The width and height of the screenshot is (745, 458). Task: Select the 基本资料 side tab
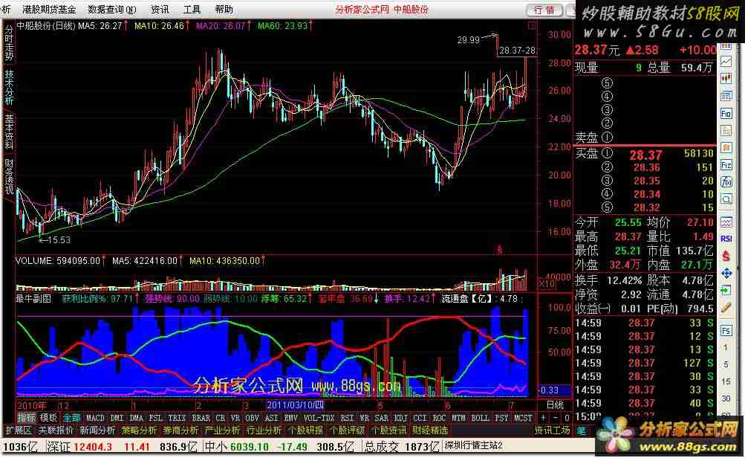pos(9,132)
